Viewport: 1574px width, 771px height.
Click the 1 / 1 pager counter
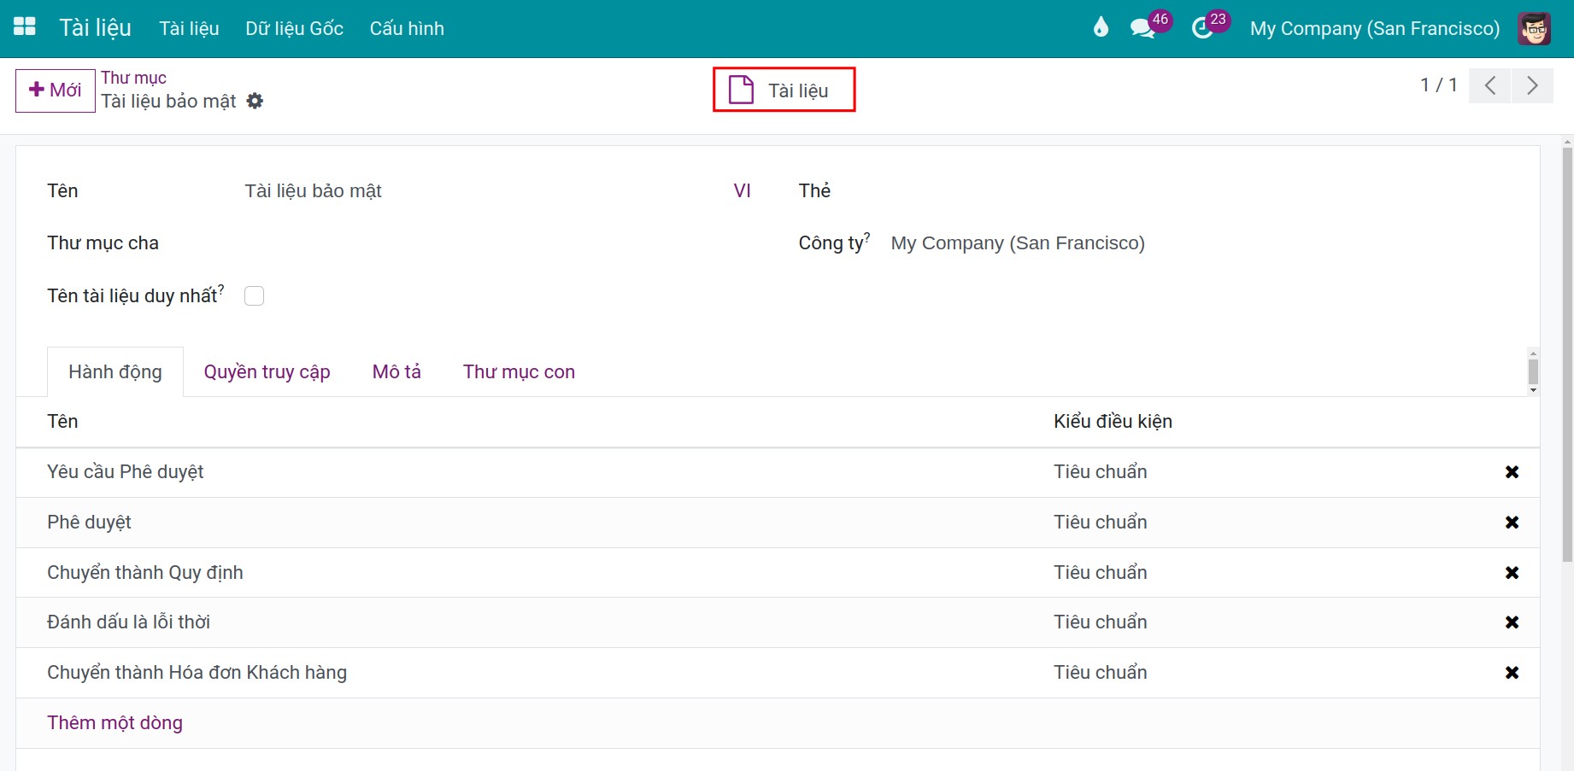(x=1438, y=85)
